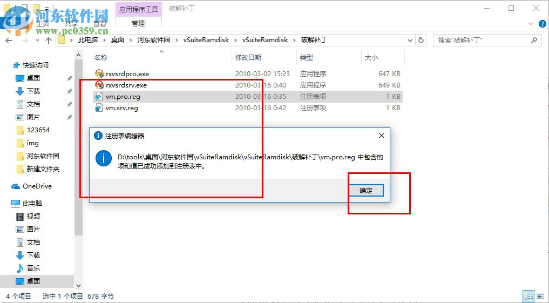Screen dimensions: 549x303
Task: Unpin 文档 using its pin icon
Action: 69,104
